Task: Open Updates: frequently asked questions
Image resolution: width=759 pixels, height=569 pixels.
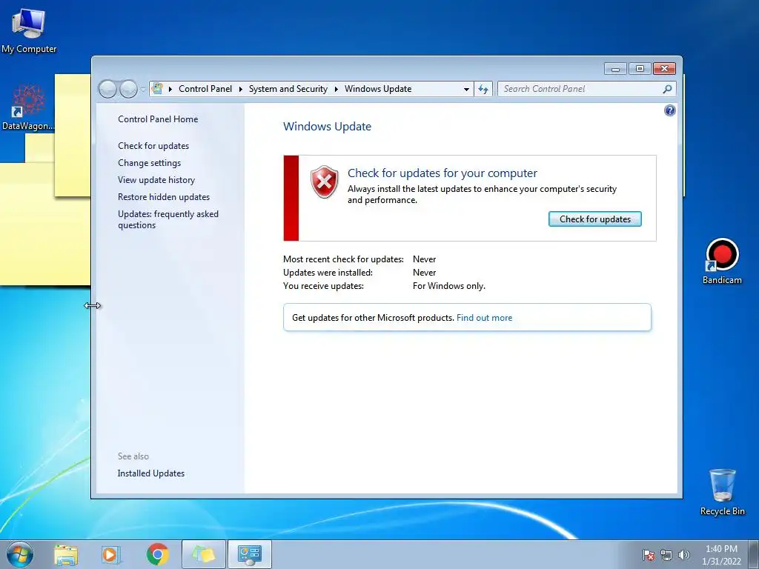Action: coord(168,219)
